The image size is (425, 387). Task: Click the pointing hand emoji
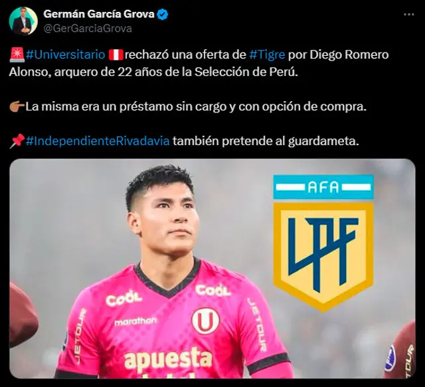17,107
